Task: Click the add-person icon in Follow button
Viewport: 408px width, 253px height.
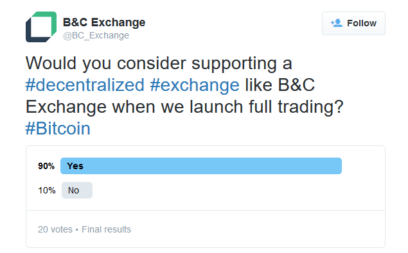Action: point(337,23)
